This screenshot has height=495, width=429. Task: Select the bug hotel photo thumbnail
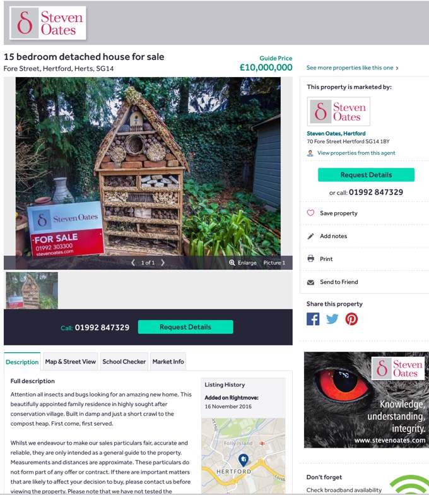coord(32,290)
